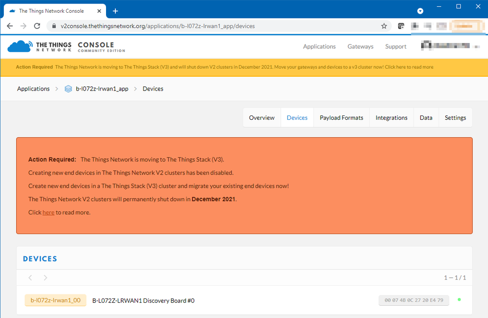
Task: Open a new browser tab
Action: pyautogui.click(x=115, y=11)
